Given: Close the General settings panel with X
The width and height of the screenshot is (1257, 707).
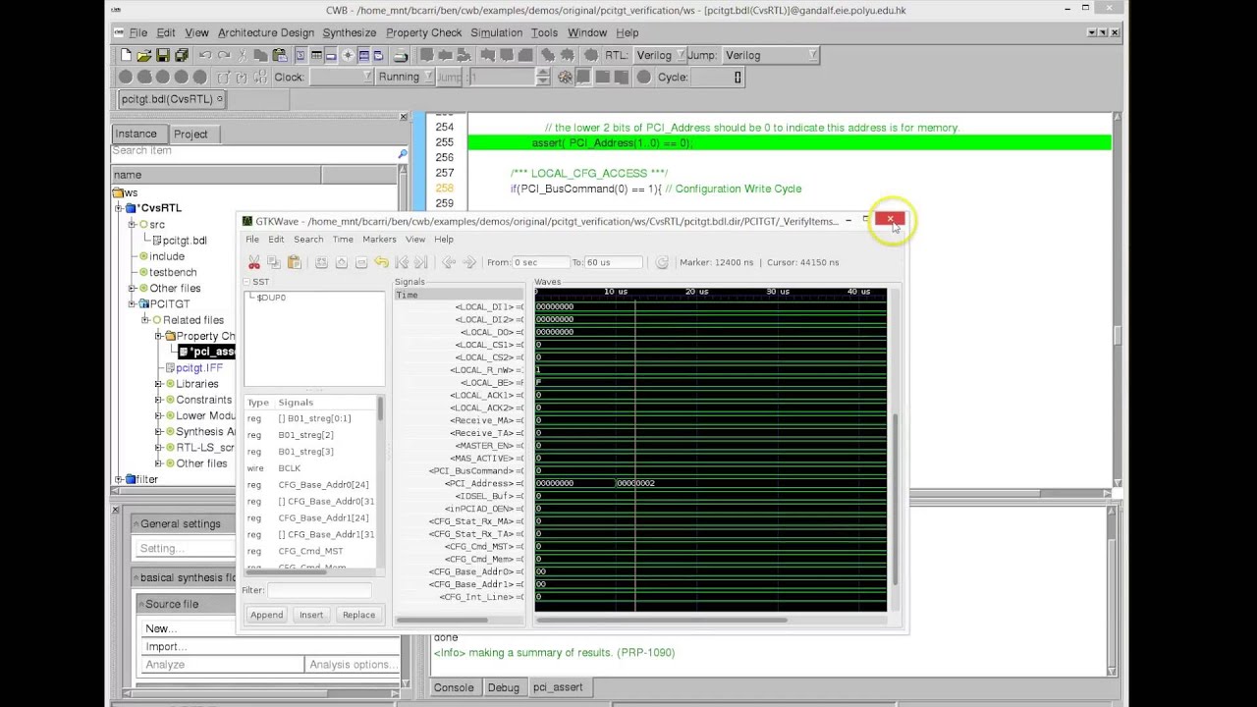Looking at the screenshot, I should pos(116,510).
